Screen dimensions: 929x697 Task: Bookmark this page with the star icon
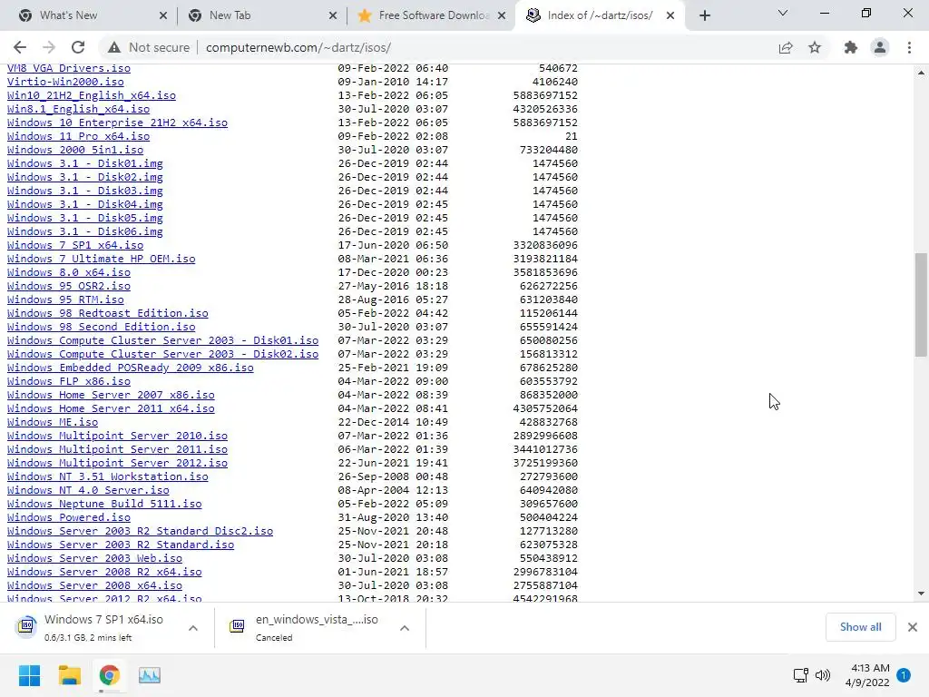tap(815, 47)
